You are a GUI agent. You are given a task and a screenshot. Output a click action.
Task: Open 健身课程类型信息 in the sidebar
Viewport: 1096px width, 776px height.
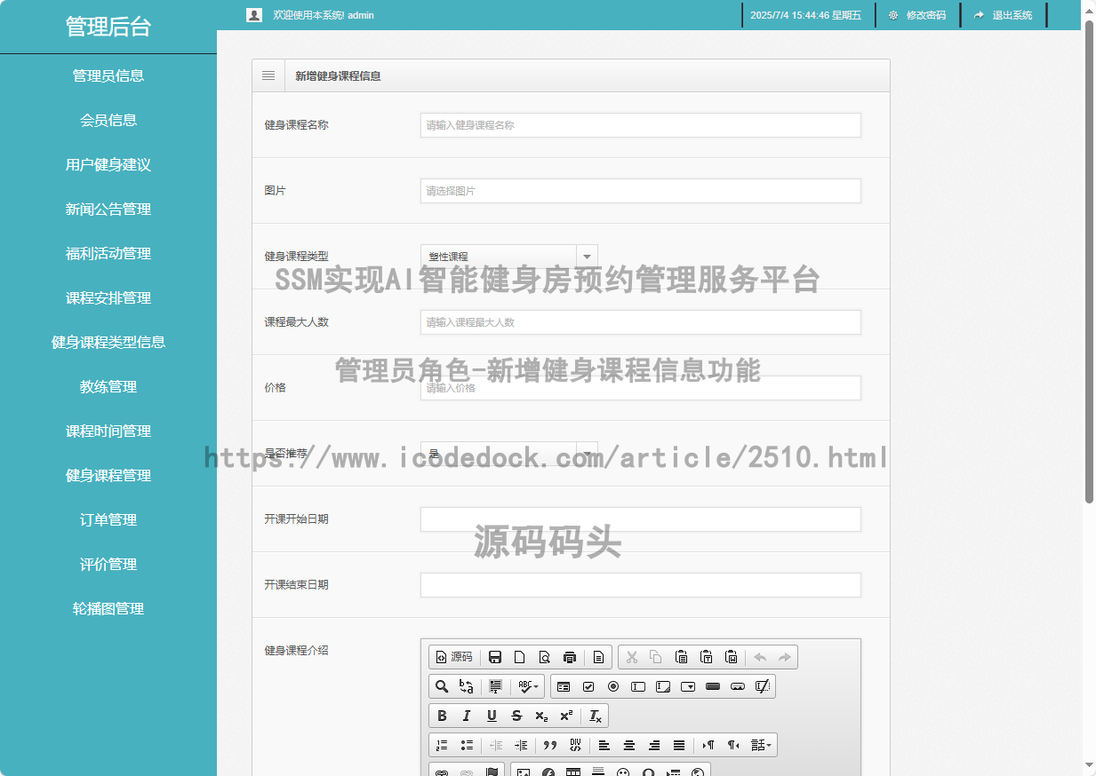[108, 342]
